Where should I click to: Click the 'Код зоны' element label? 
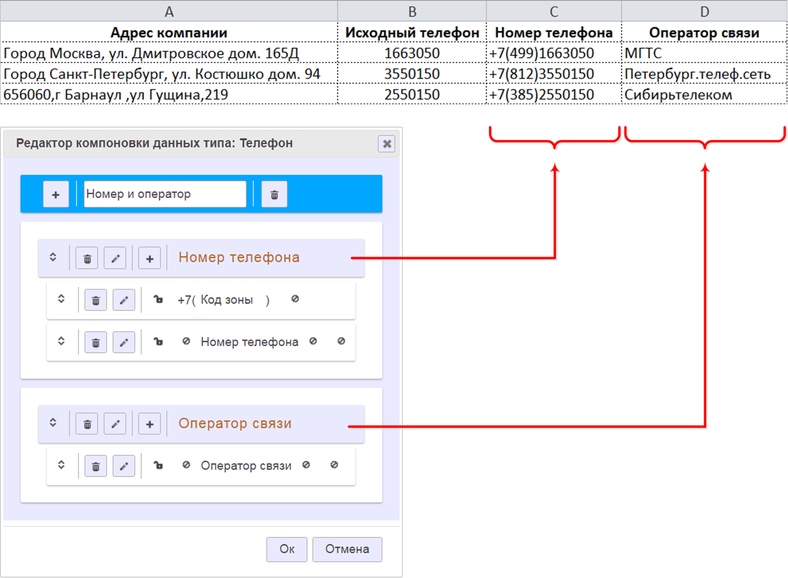pyautogui.click(x=227, y=300)
